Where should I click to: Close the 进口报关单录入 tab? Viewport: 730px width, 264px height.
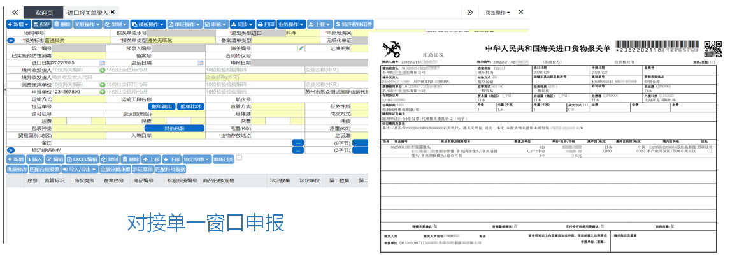point(112,12)
